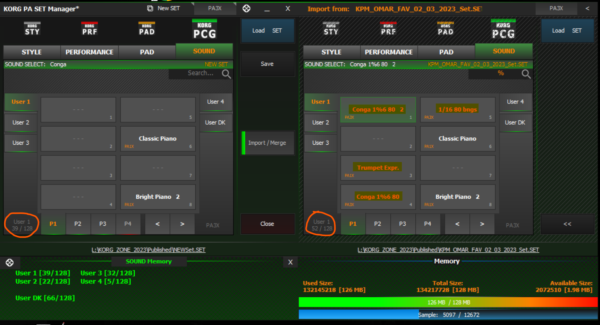Viewport: 600px width, 325px height.
Task: Select User 3 bank in left panel
Action: (21, 143)
